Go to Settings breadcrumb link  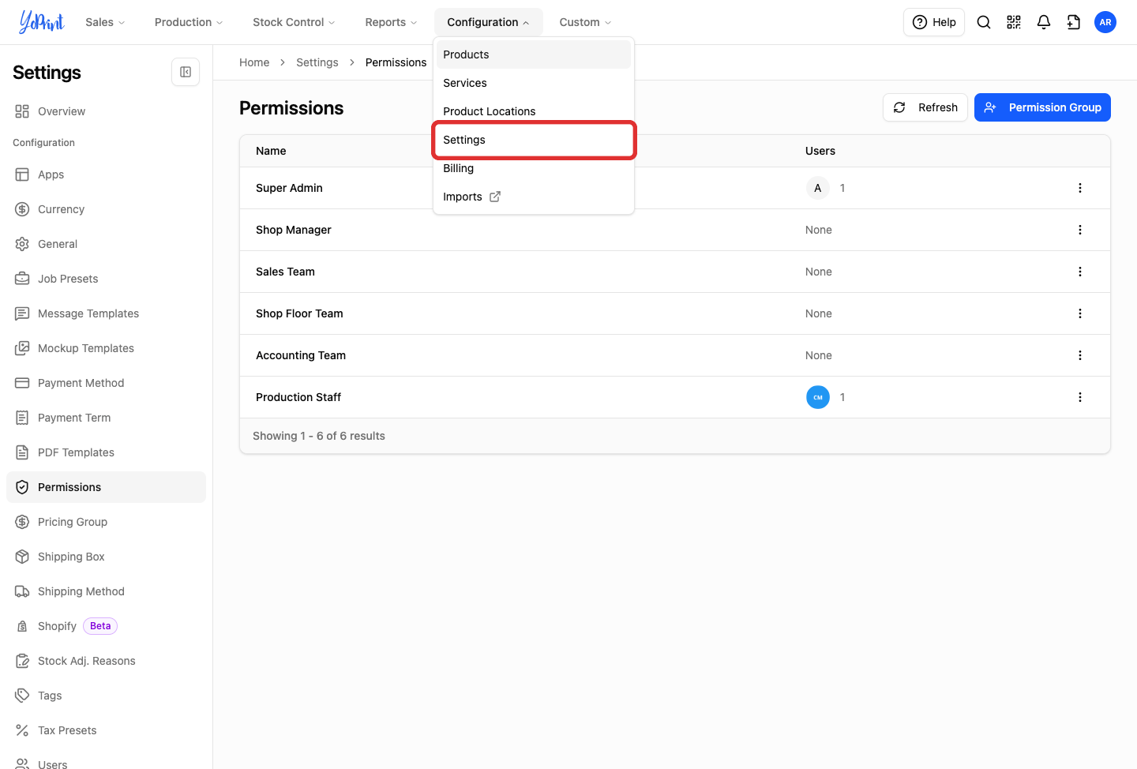point(317,62)
